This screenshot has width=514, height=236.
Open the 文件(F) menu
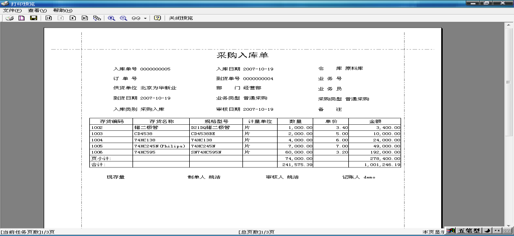(12, 11)
